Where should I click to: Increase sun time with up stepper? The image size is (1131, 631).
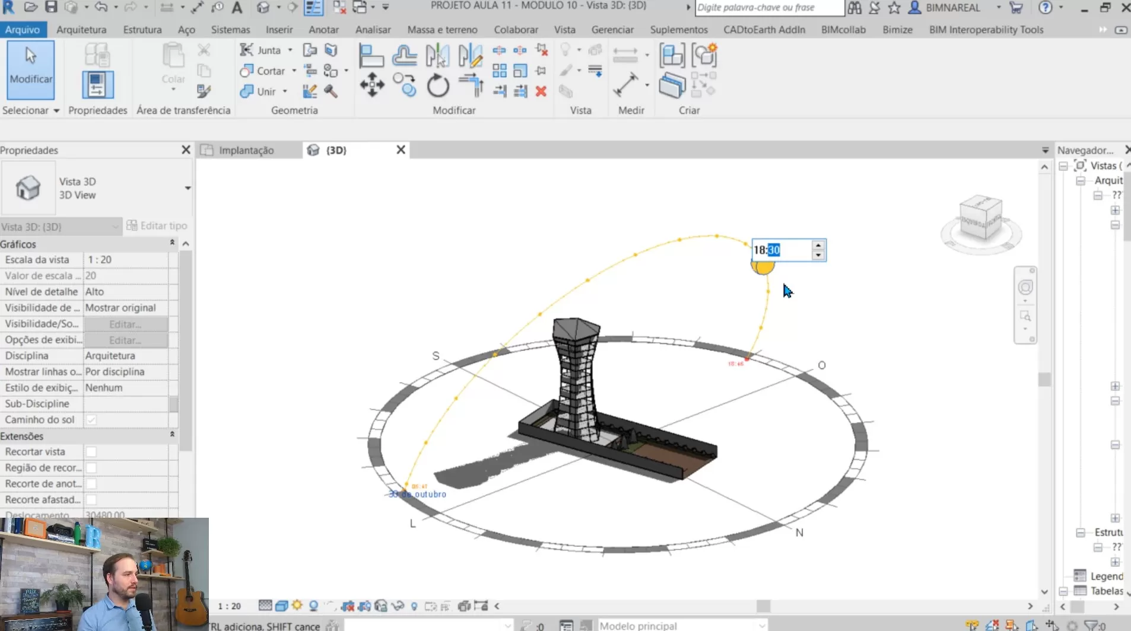(818, 245)
